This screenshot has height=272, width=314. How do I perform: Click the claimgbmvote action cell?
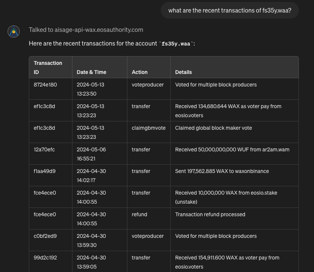click(x=149, y=128)
